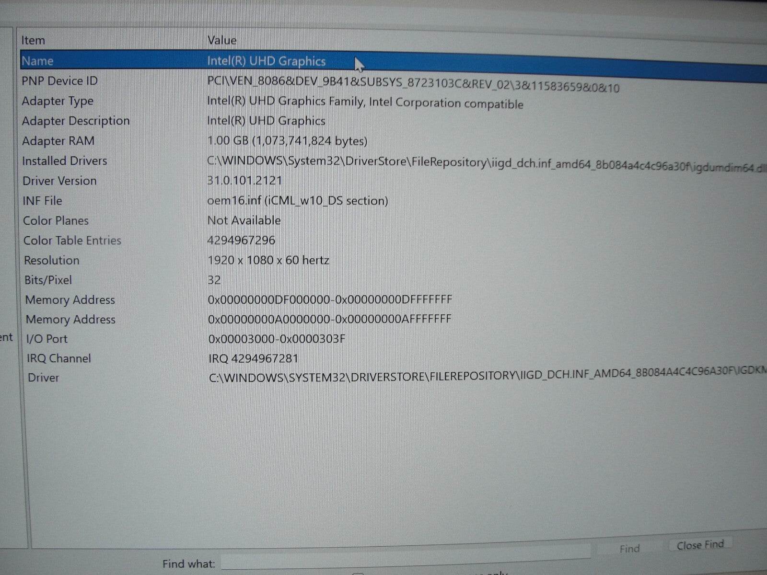Select the IRQ Channel row
The image size is (767, 575).
[x=192, y=358]
